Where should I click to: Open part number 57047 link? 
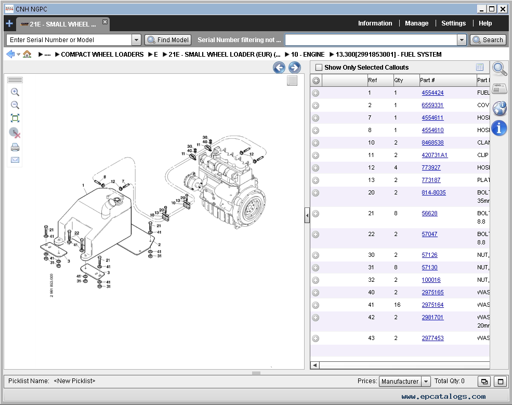click(x=429, y=234)
